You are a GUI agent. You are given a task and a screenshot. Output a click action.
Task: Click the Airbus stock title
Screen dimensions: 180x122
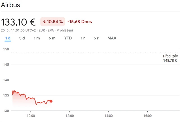[10, 5]
